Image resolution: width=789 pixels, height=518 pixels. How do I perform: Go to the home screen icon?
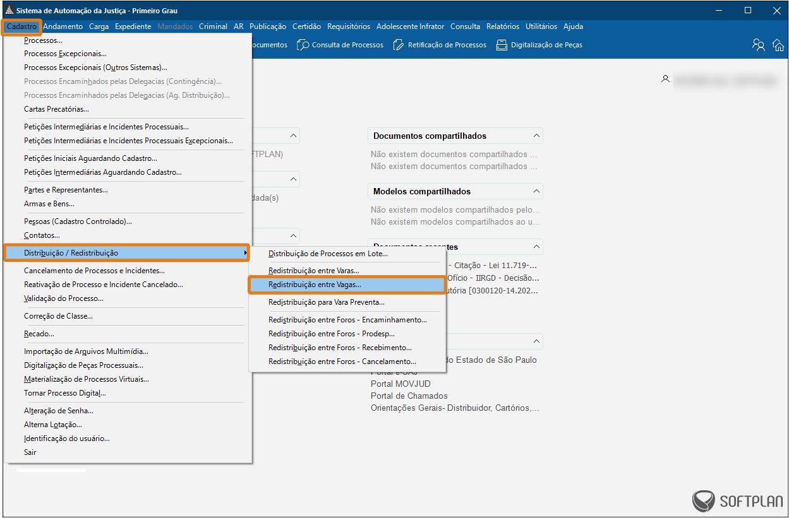tap(778, 45)
